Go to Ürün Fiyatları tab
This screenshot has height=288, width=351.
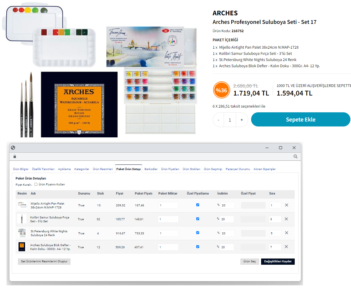pyautogui.click(x=170, y=169)
